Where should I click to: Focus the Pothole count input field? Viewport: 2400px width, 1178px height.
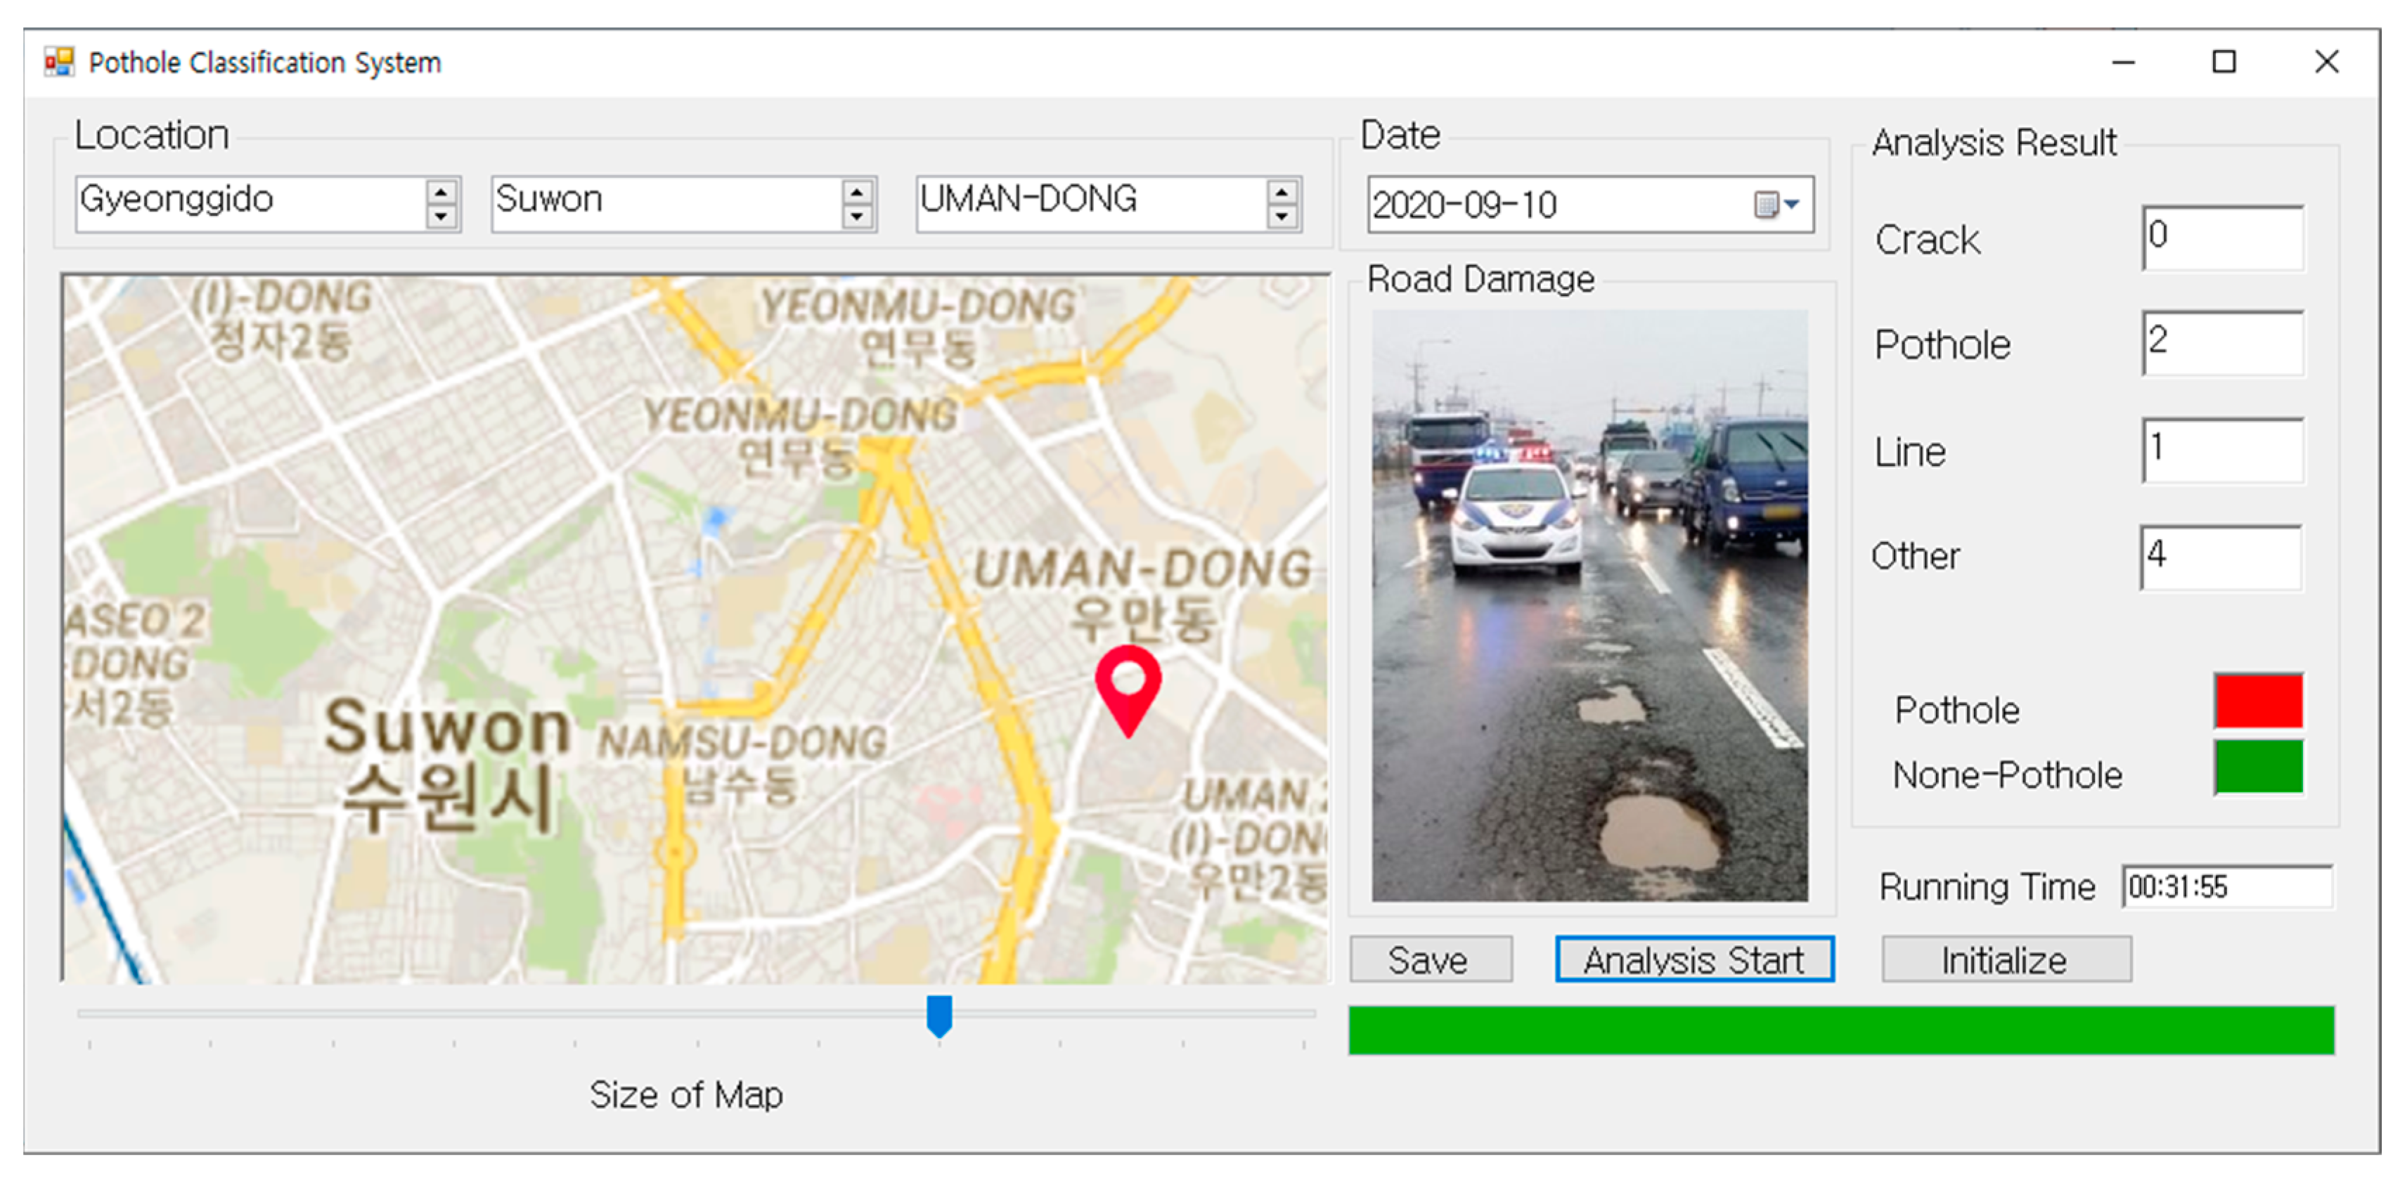point(2222,344)
